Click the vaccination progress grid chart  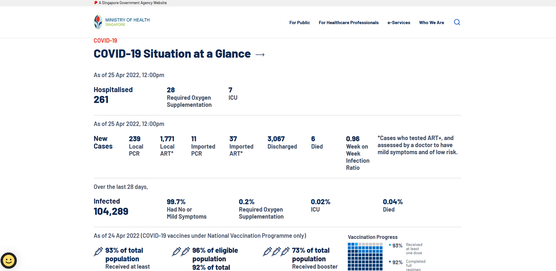(x=365, y=257)
